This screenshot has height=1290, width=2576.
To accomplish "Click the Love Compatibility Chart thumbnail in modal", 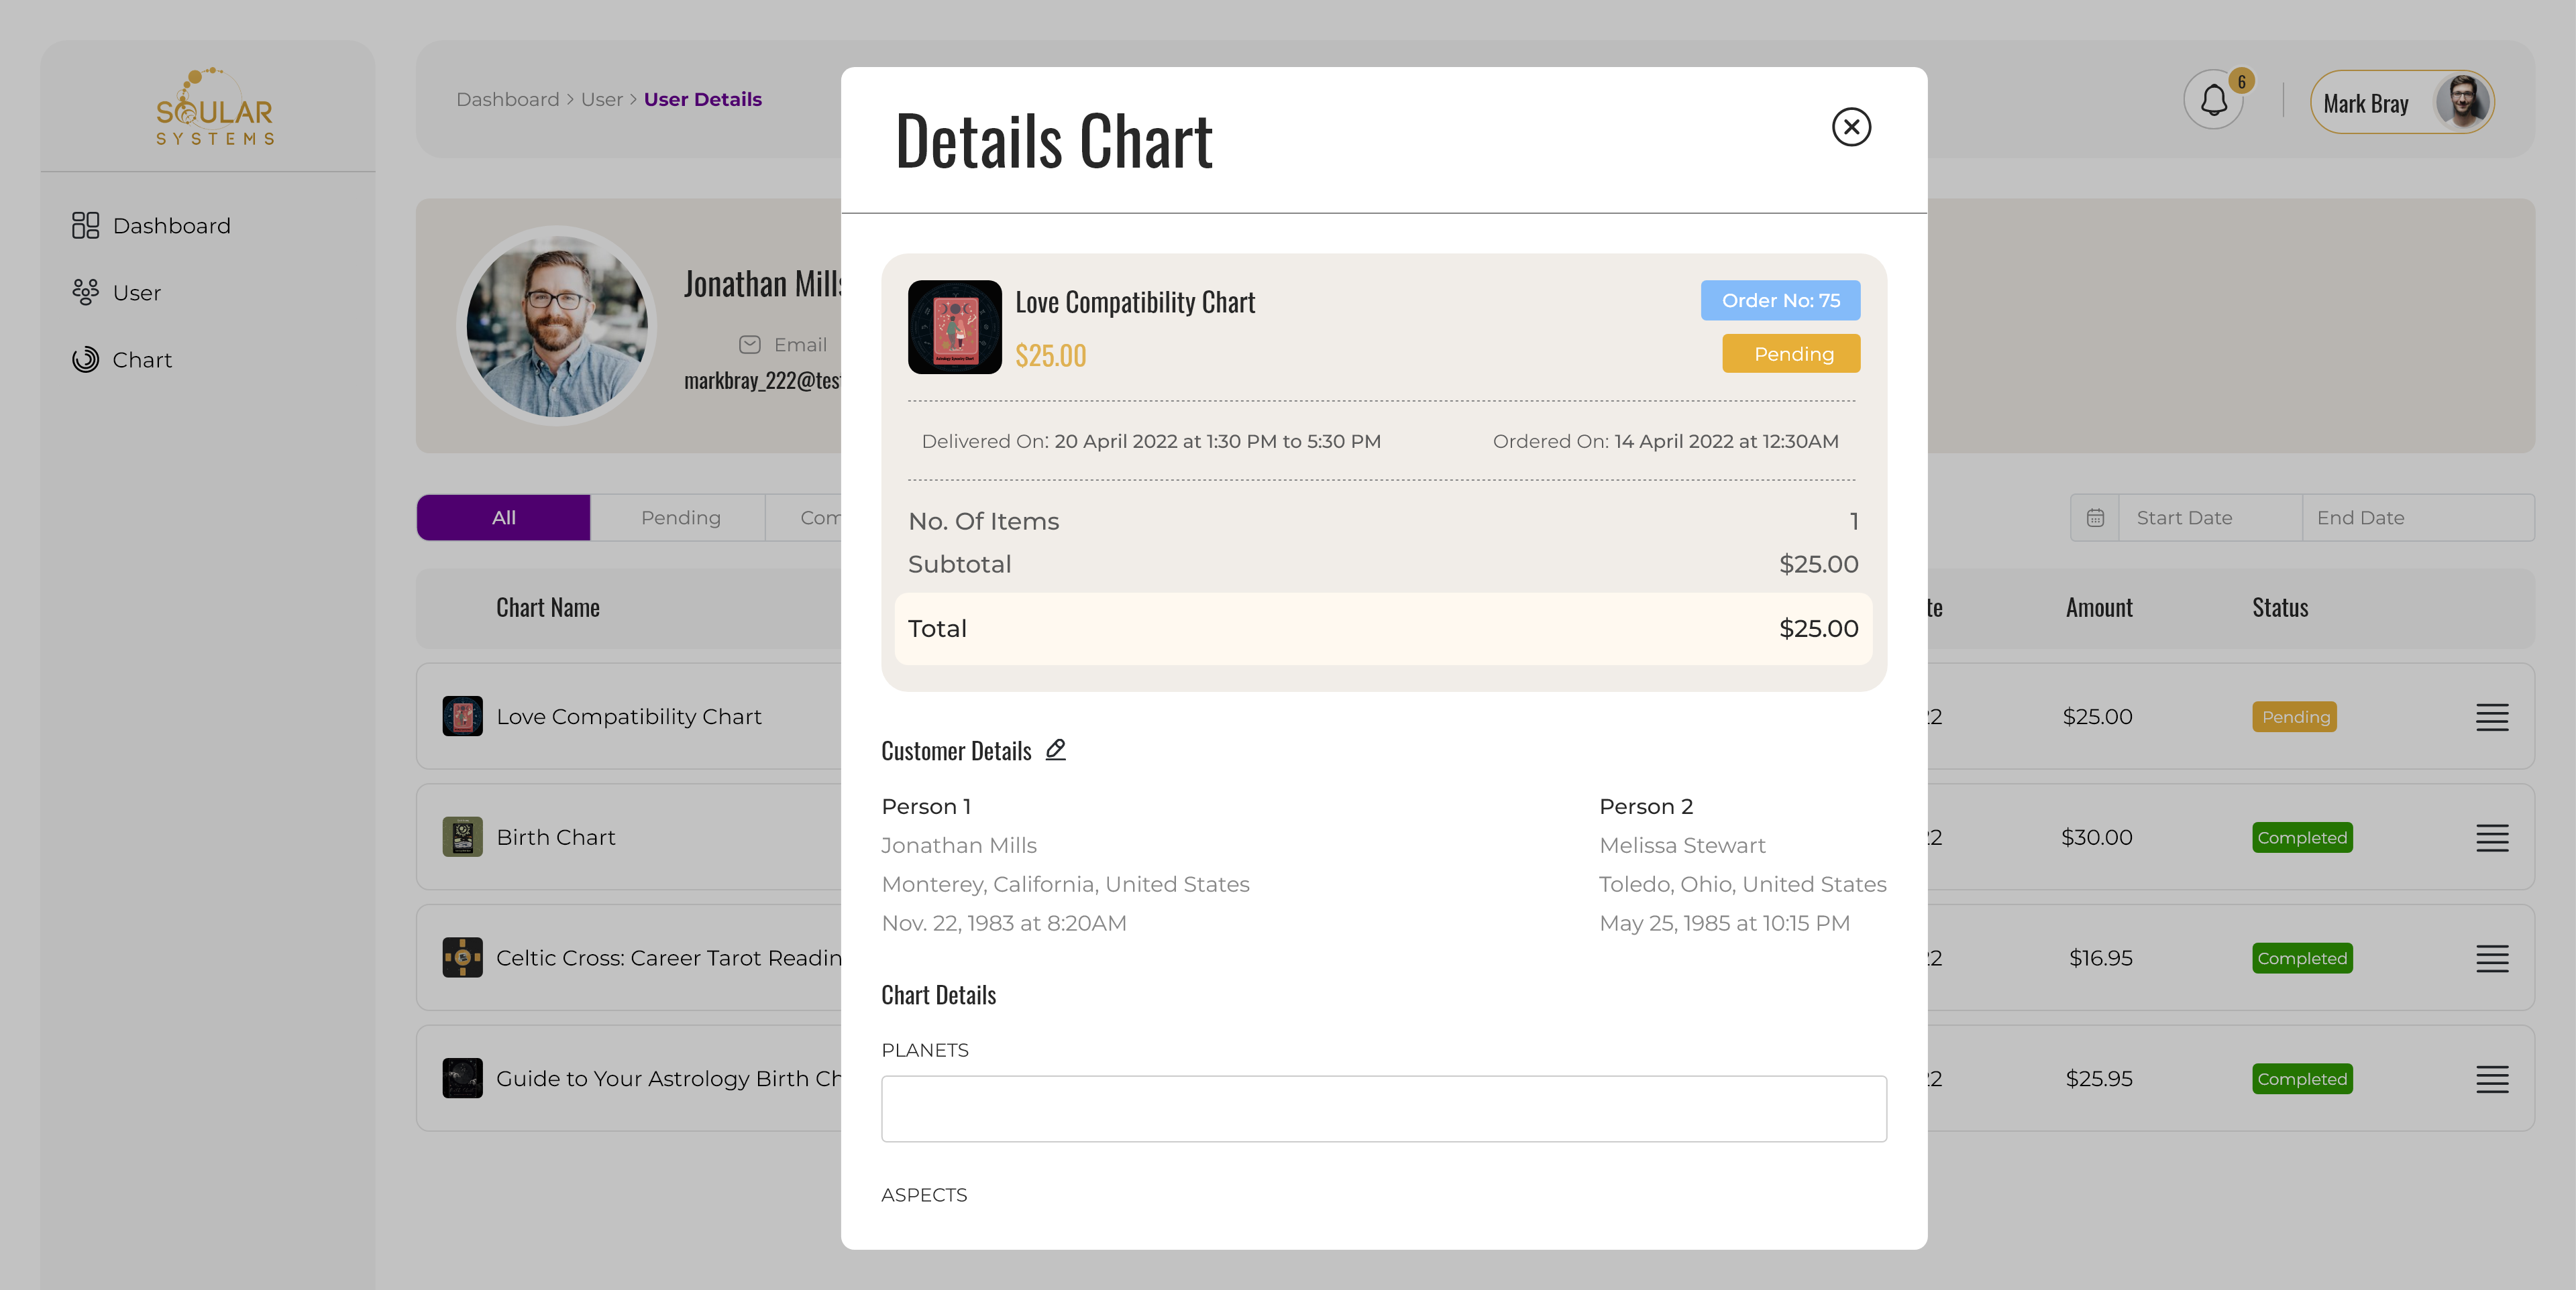I will point(954,327).
